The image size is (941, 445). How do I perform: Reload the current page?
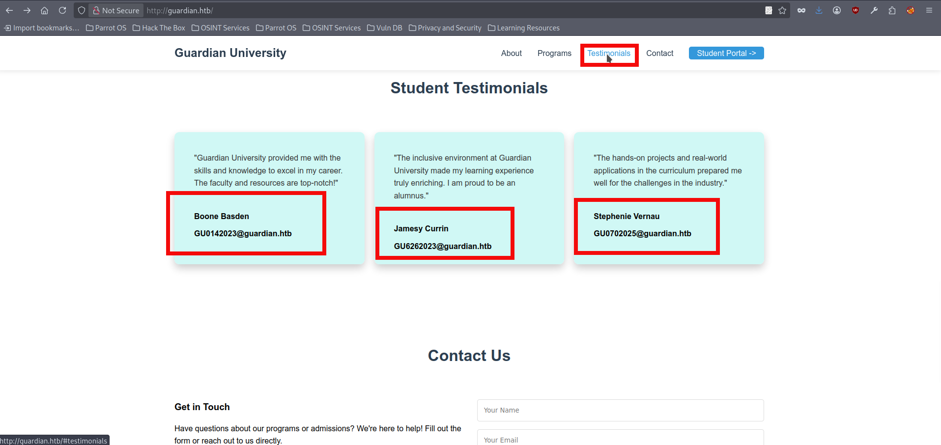[62, 10]
